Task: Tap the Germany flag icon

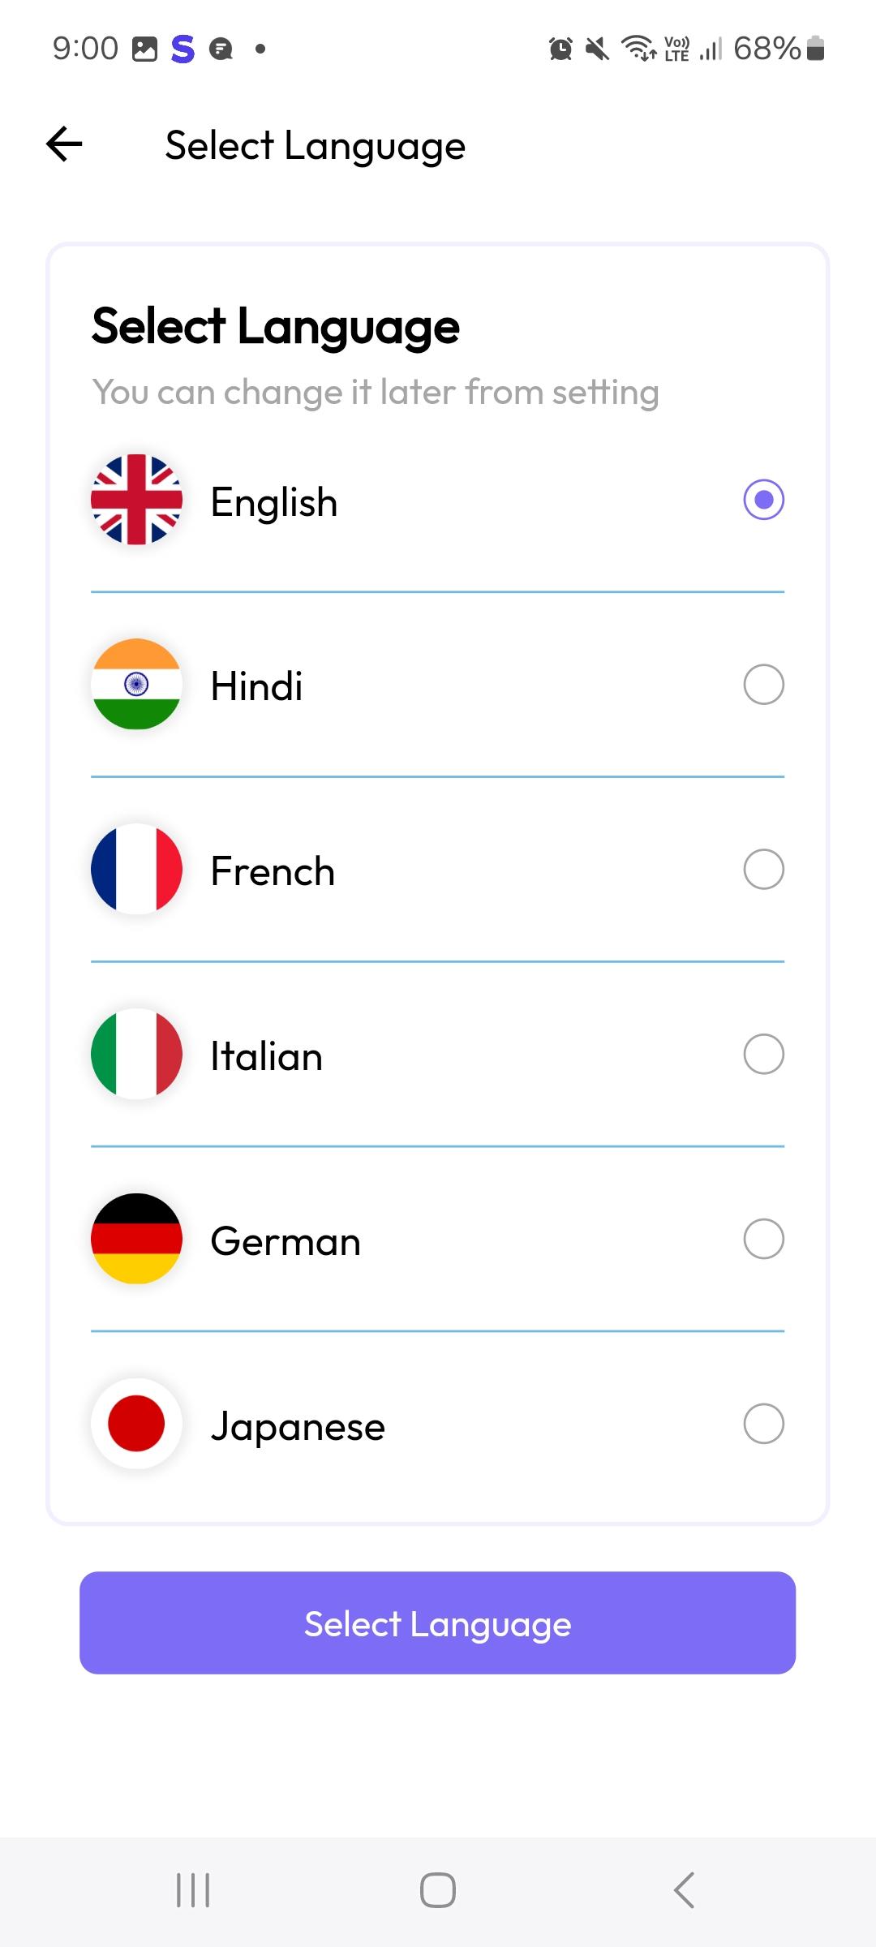Action: coord(136,1239)
